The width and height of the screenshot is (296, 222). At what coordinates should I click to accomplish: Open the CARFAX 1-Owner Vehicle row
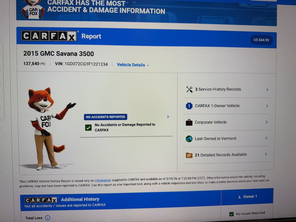click(227, 106)
